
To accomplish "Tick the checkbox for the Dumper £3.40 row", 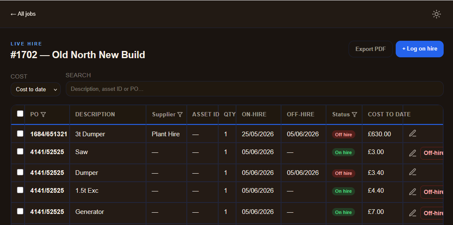I will coord(20,172).
